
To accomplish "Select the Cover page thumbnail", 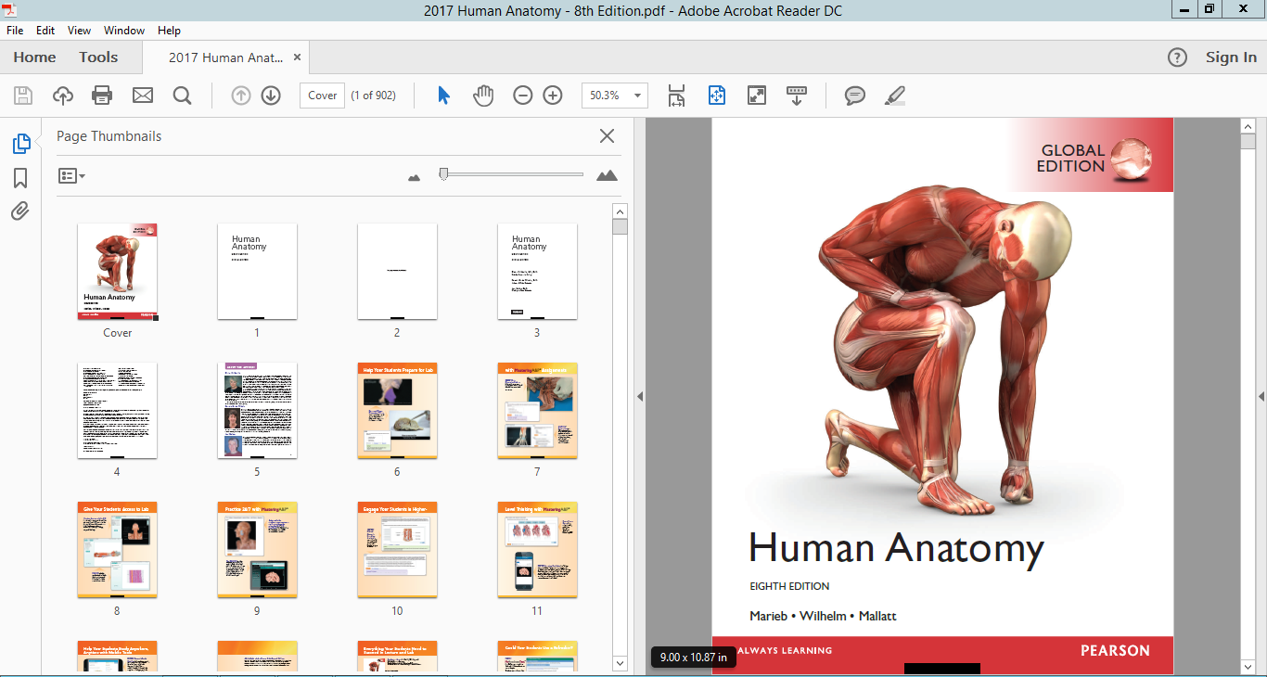I will click(x=118, y=272).
